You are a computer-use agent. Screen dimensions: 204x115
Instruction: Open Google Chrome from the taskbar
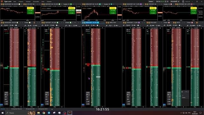44,113
